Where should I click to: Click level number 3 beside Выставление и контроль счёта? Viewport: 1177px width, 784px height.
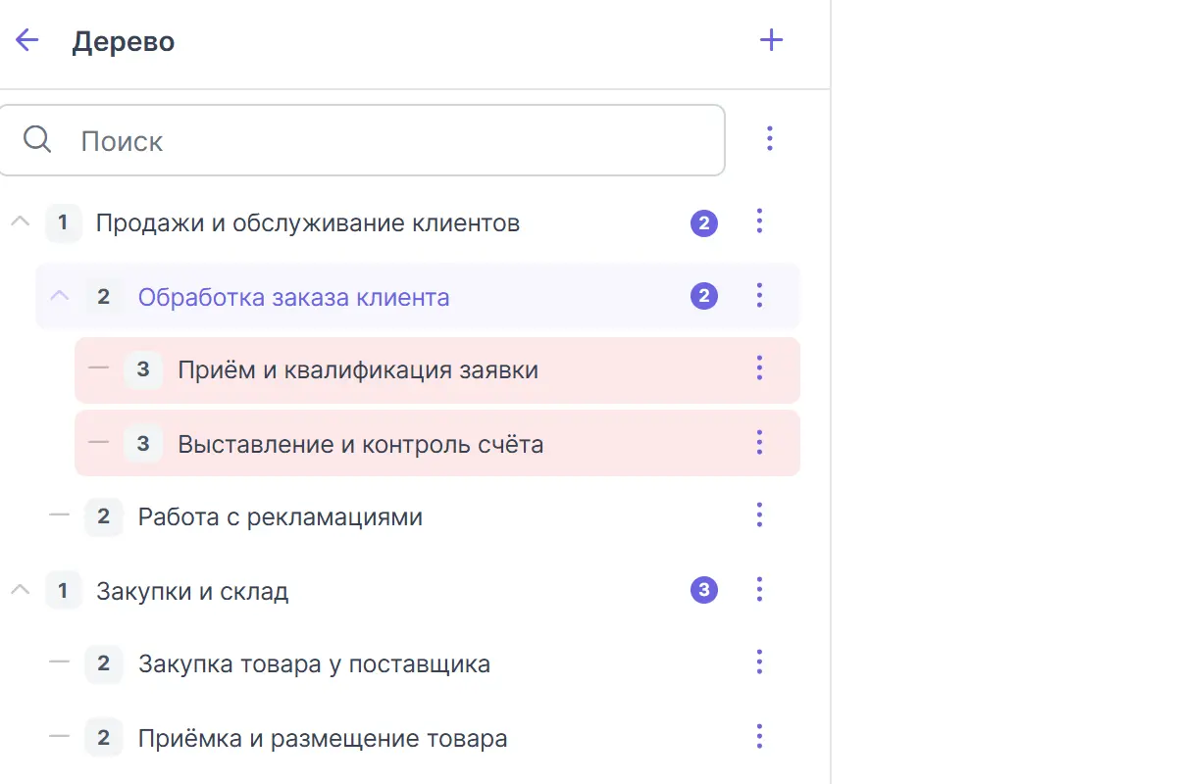click(143, 443)
